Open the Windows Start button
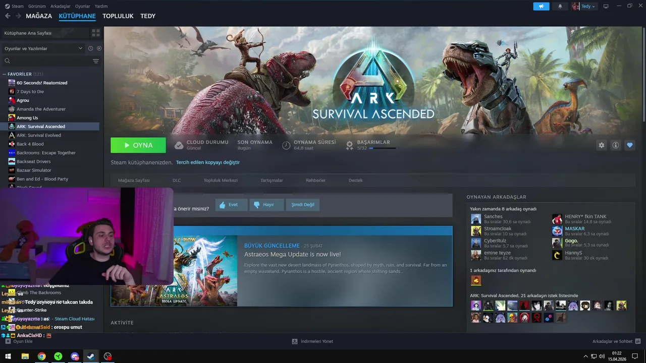The height and width of the screenshot is (363, 646). point(8,356)
